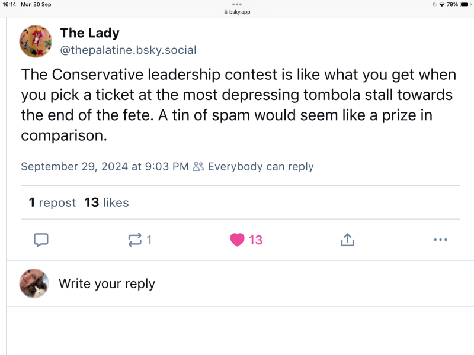Open the iPad multitasking three-dot menu
This screenshot has width=474, height=355.
pos(237,4)
